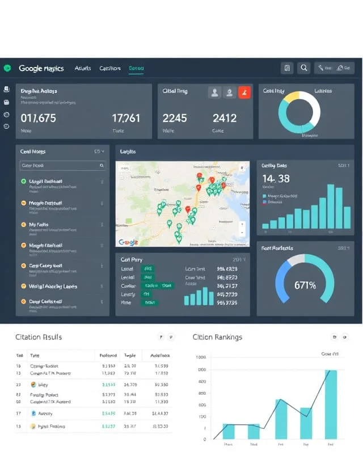Viewport: 363px width, 472px height.
Task: Open the more-options dots on the 'Me Faifia' row
Action: click(x=102, y=225)
